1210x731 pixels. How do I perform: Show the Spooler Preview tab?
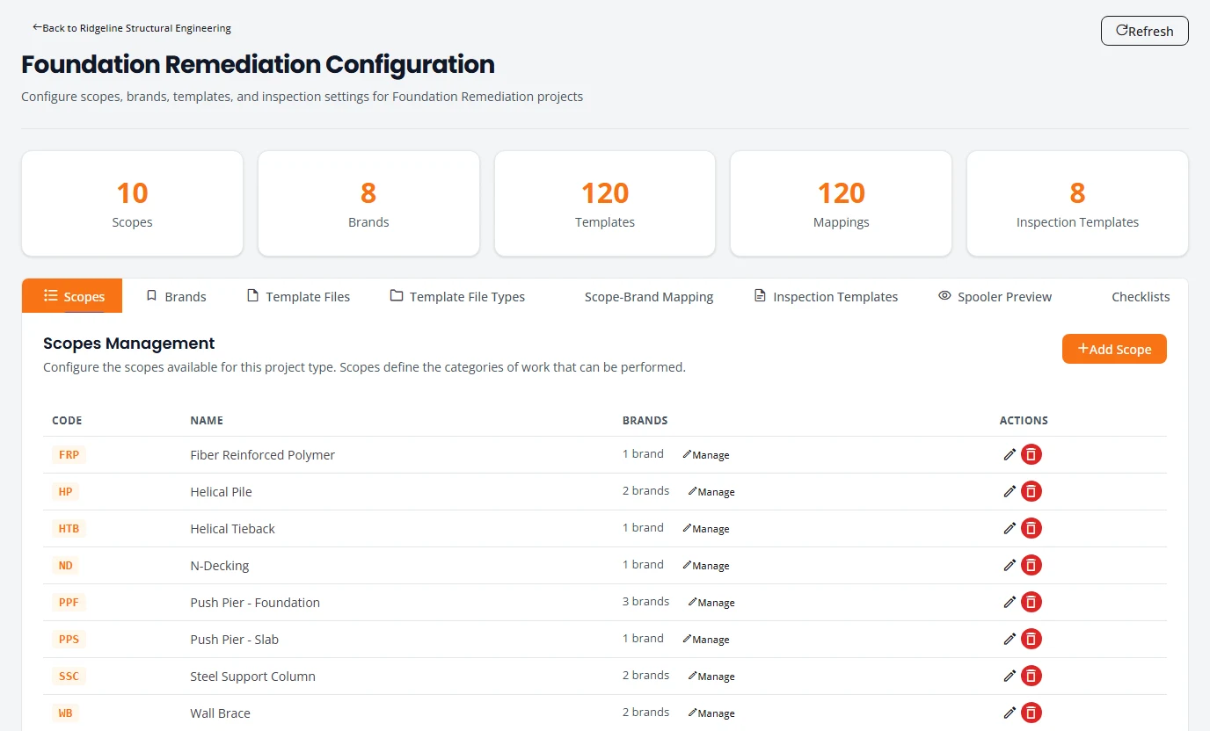click(x=995, y=296)
